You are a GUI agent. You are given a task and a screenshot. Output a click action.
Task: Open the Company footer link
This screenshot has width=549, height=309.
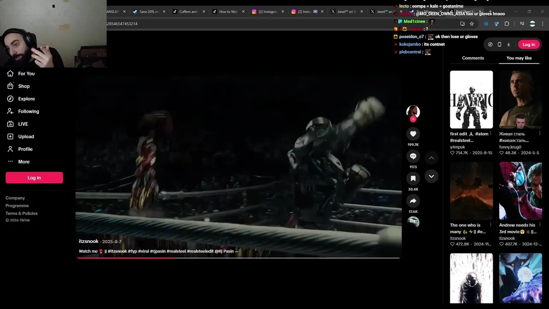(15, 198)
